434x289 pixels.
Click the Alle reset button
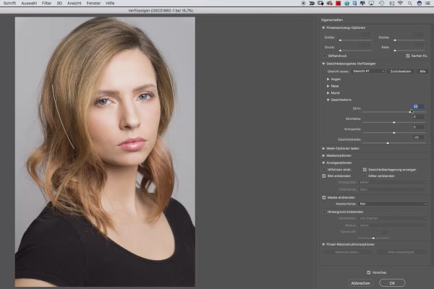point(422,72)
